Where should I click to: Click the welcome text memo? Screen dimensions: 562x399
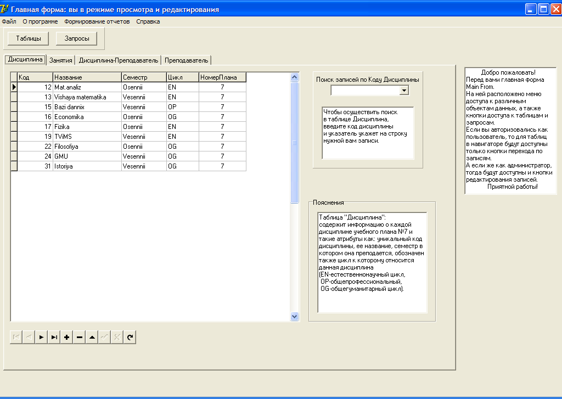[511, 131]
